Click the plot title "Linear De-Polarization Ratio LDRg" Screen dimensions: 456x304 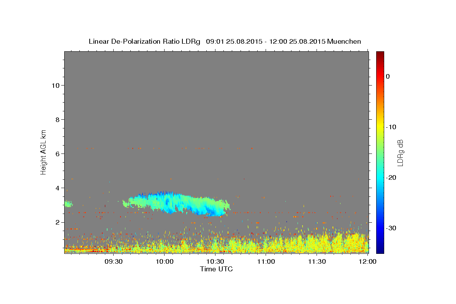coord(144,41)
